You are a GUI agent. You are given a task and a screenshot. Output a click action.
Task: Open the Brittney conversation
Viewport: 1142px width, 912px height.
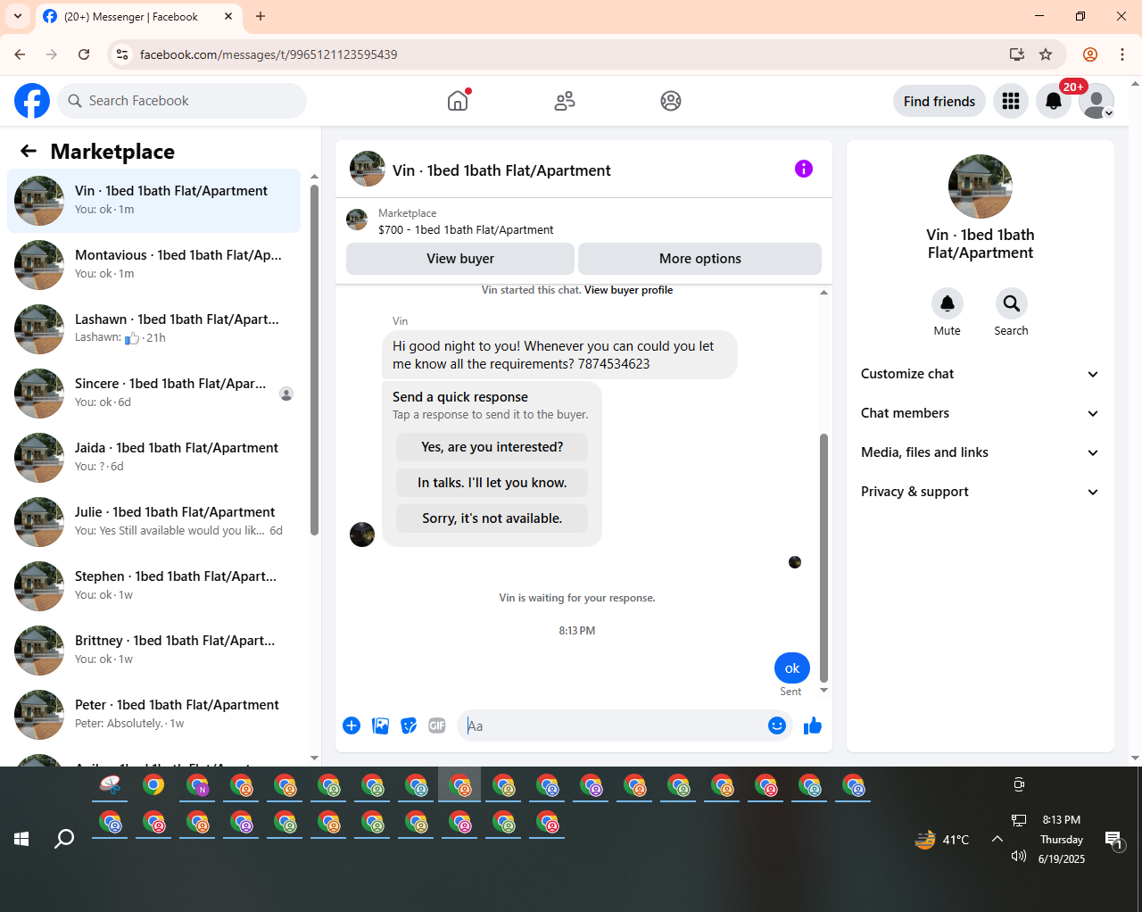click(x=154, y=651)
